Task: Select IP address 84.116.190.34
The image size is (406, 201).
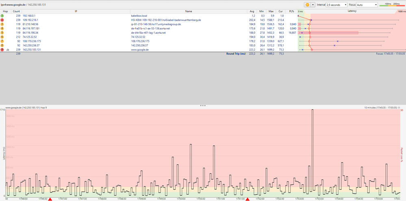Action: [30, 32]
